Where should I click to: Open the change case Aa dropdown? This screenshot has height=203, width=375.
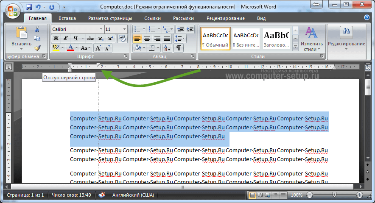coord(85,48)
